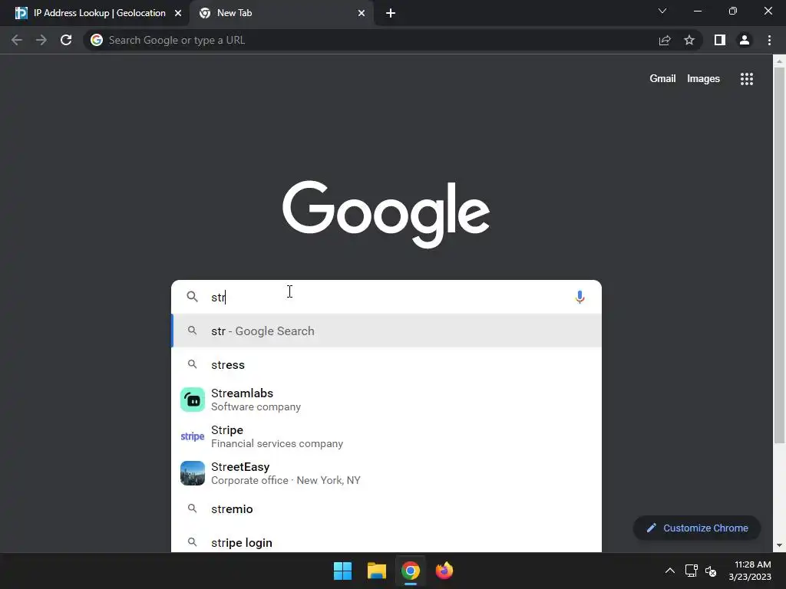Image resolution: width=786 pixels, height=589 pixels.
Task: Choose the 'str - Google Search' suggestion
Action: [386, 331]
